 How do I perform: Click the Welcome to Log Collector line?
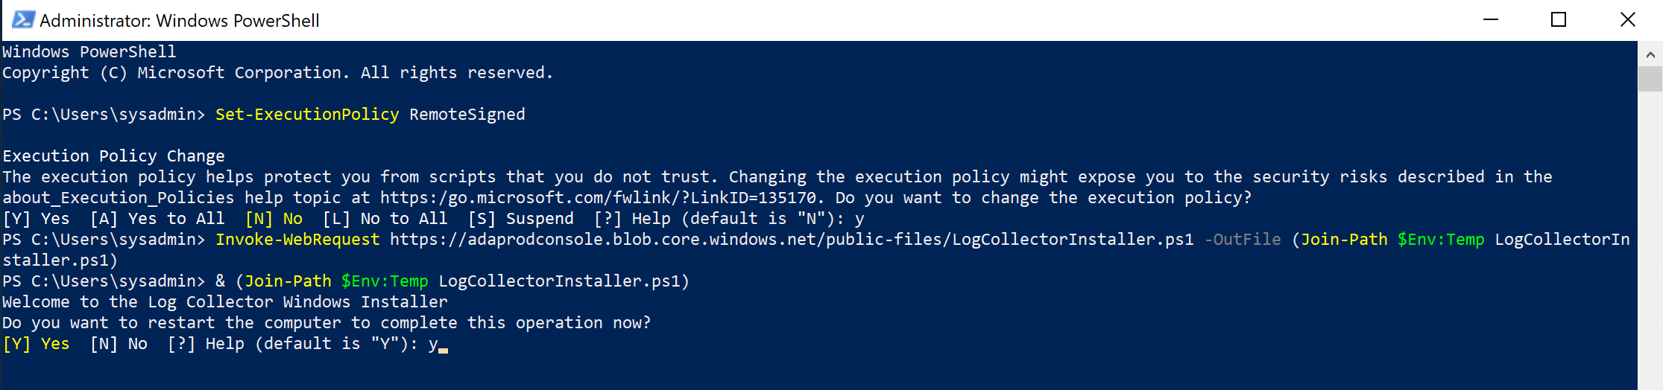click(x=225, y=302)
